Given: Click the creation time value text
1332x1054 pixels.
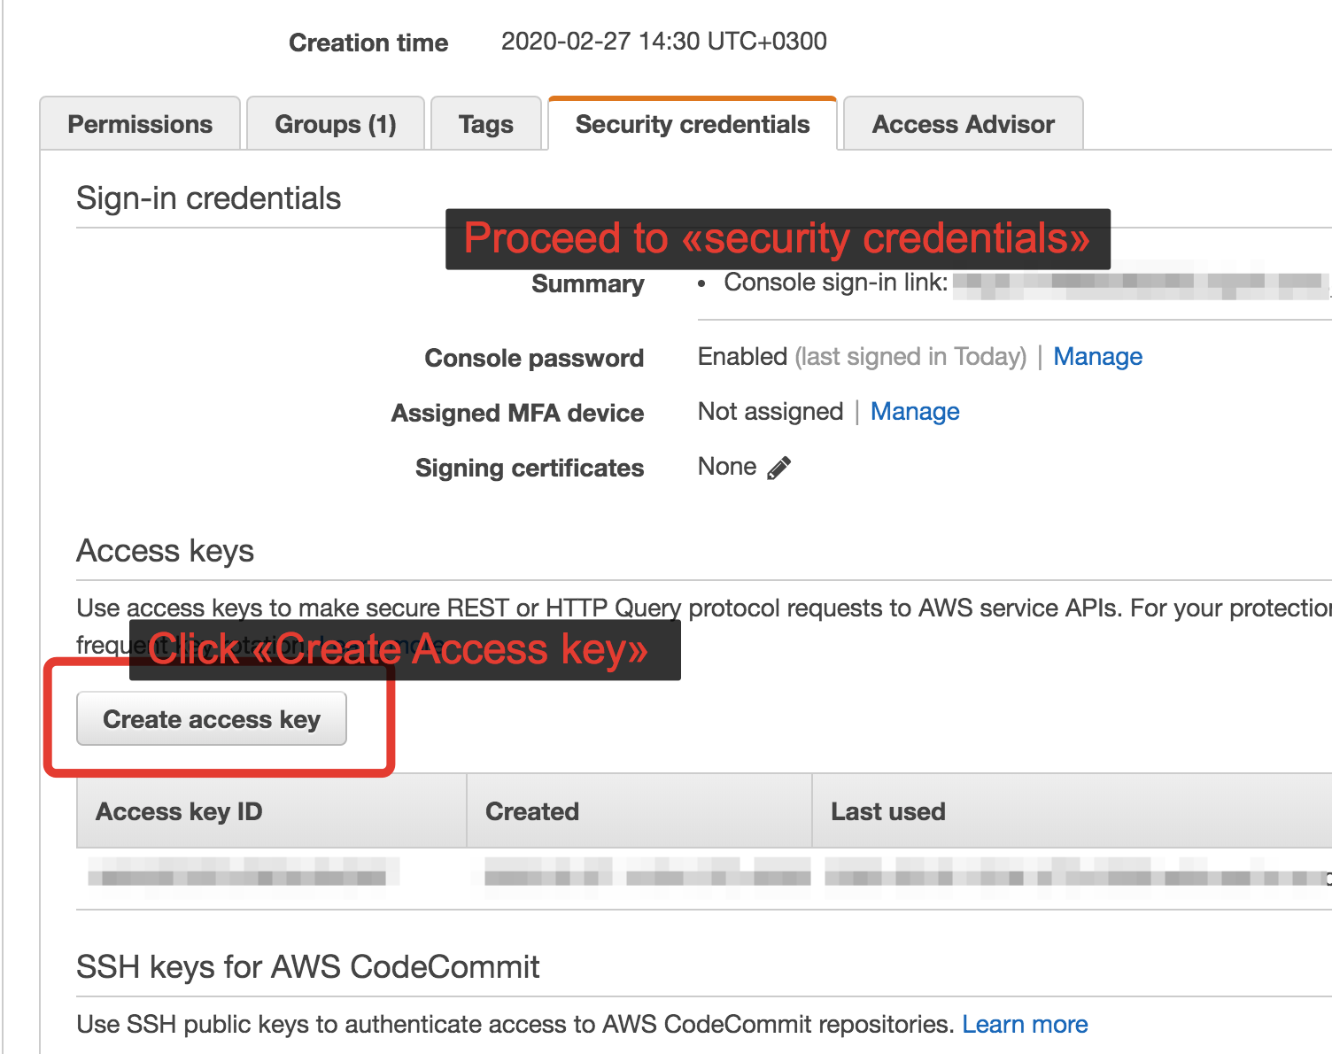Looking at the screenshot, I should [x=664, y=42].
